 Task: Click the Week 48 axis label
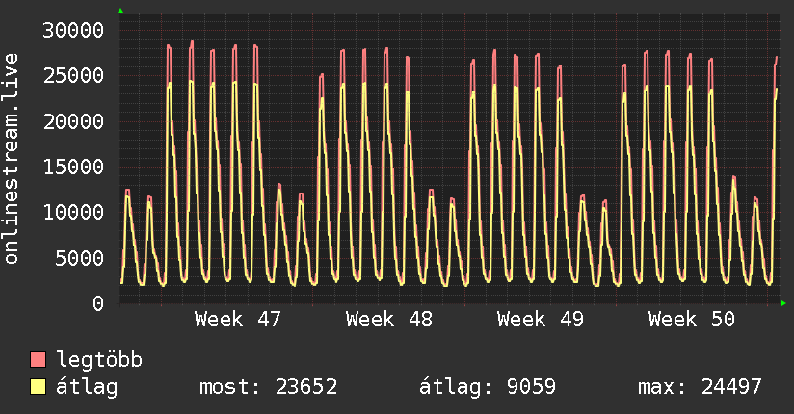point(389,320)
